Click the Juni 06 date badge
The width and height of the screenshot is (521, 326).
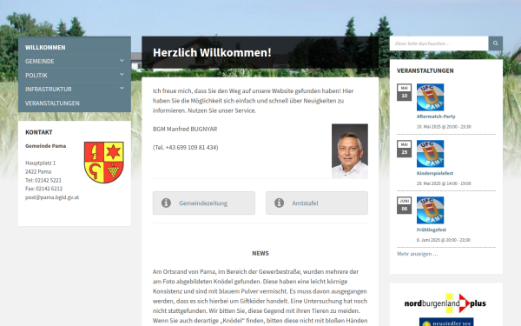[x=404, y=205]
